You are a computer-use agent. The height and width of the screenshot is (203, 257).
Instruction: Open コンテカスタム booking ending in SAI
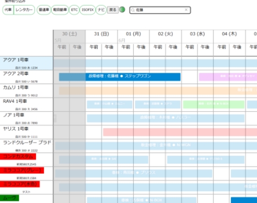[x=103, y=160]
